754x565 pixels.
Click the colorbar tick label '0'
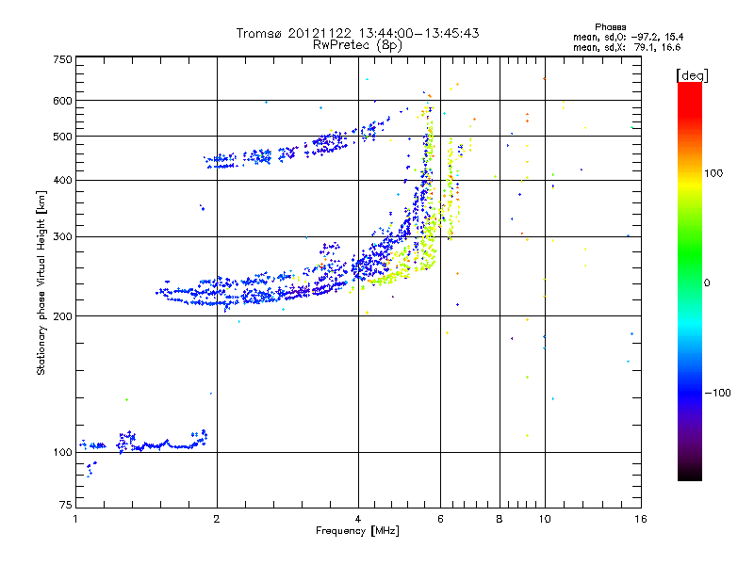(707, 283)
